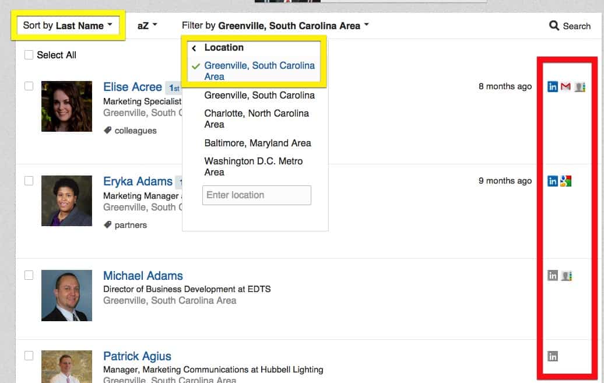Image resolution: width=604 pixels, height=383 pixels.
Task: Open the Filter by Greenville dropdown
Action: [275, 26]
